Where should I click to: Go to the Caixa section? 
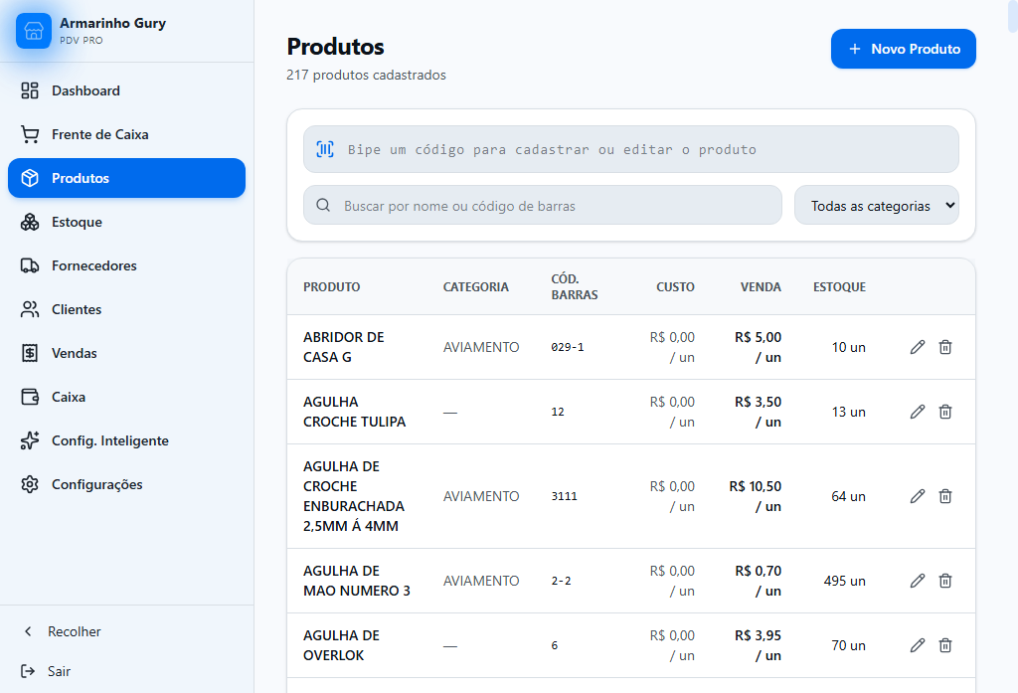click(126, 397)
